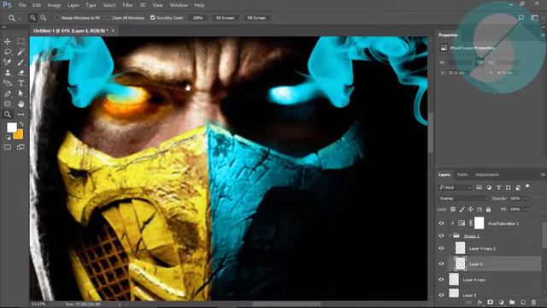Lock transparent pixels

point(453,209)
